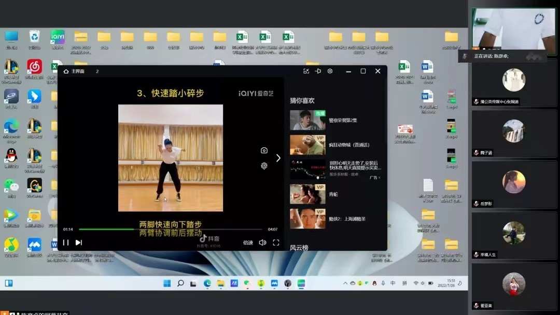This screenshot has width=560, height=315.
Task: Click the pin icon in the iQIYI title bar
Action: [x=318, y=71]
